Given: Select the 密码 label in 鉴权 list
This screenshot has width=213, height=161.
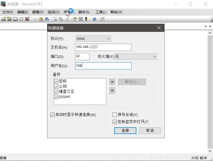Looking at the screenshot, I should (63, 81).
